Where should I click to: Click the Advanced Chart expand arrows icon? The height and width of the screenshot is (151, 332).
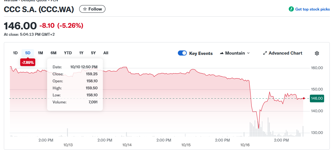coord(265,53)
